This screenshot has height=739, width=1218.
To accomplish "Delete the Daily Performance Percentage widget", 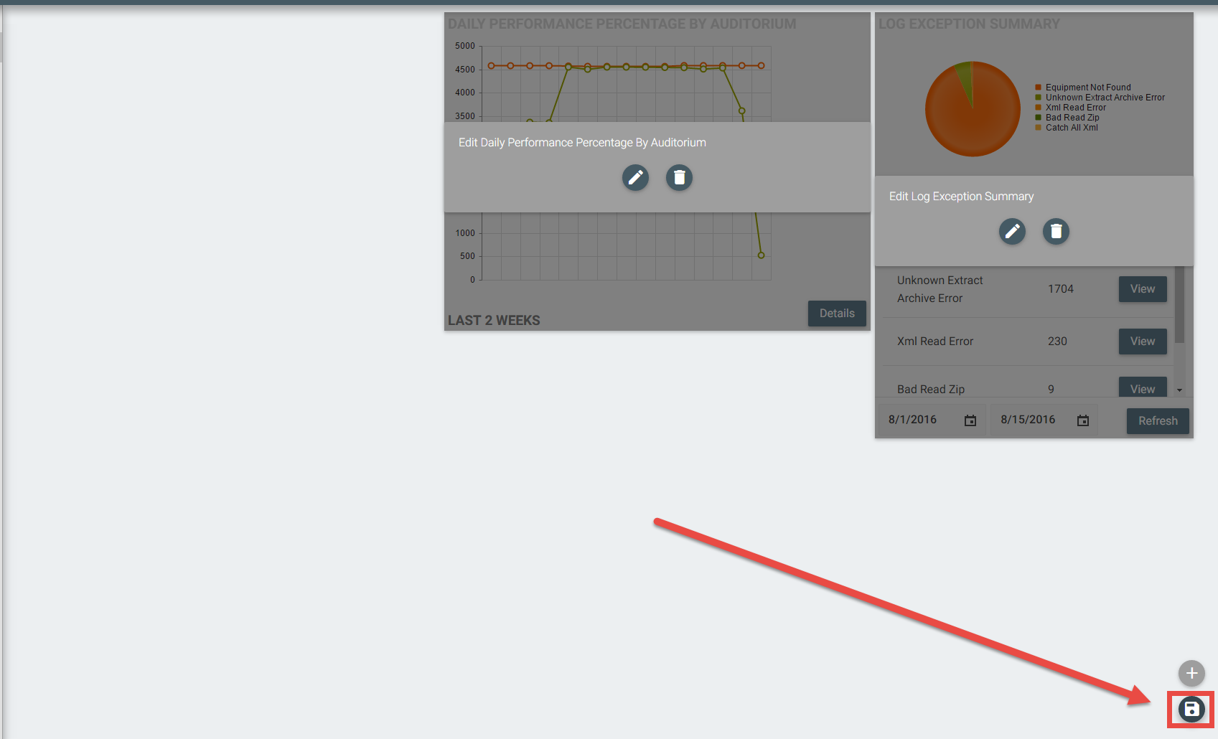I will click(679, 177).
